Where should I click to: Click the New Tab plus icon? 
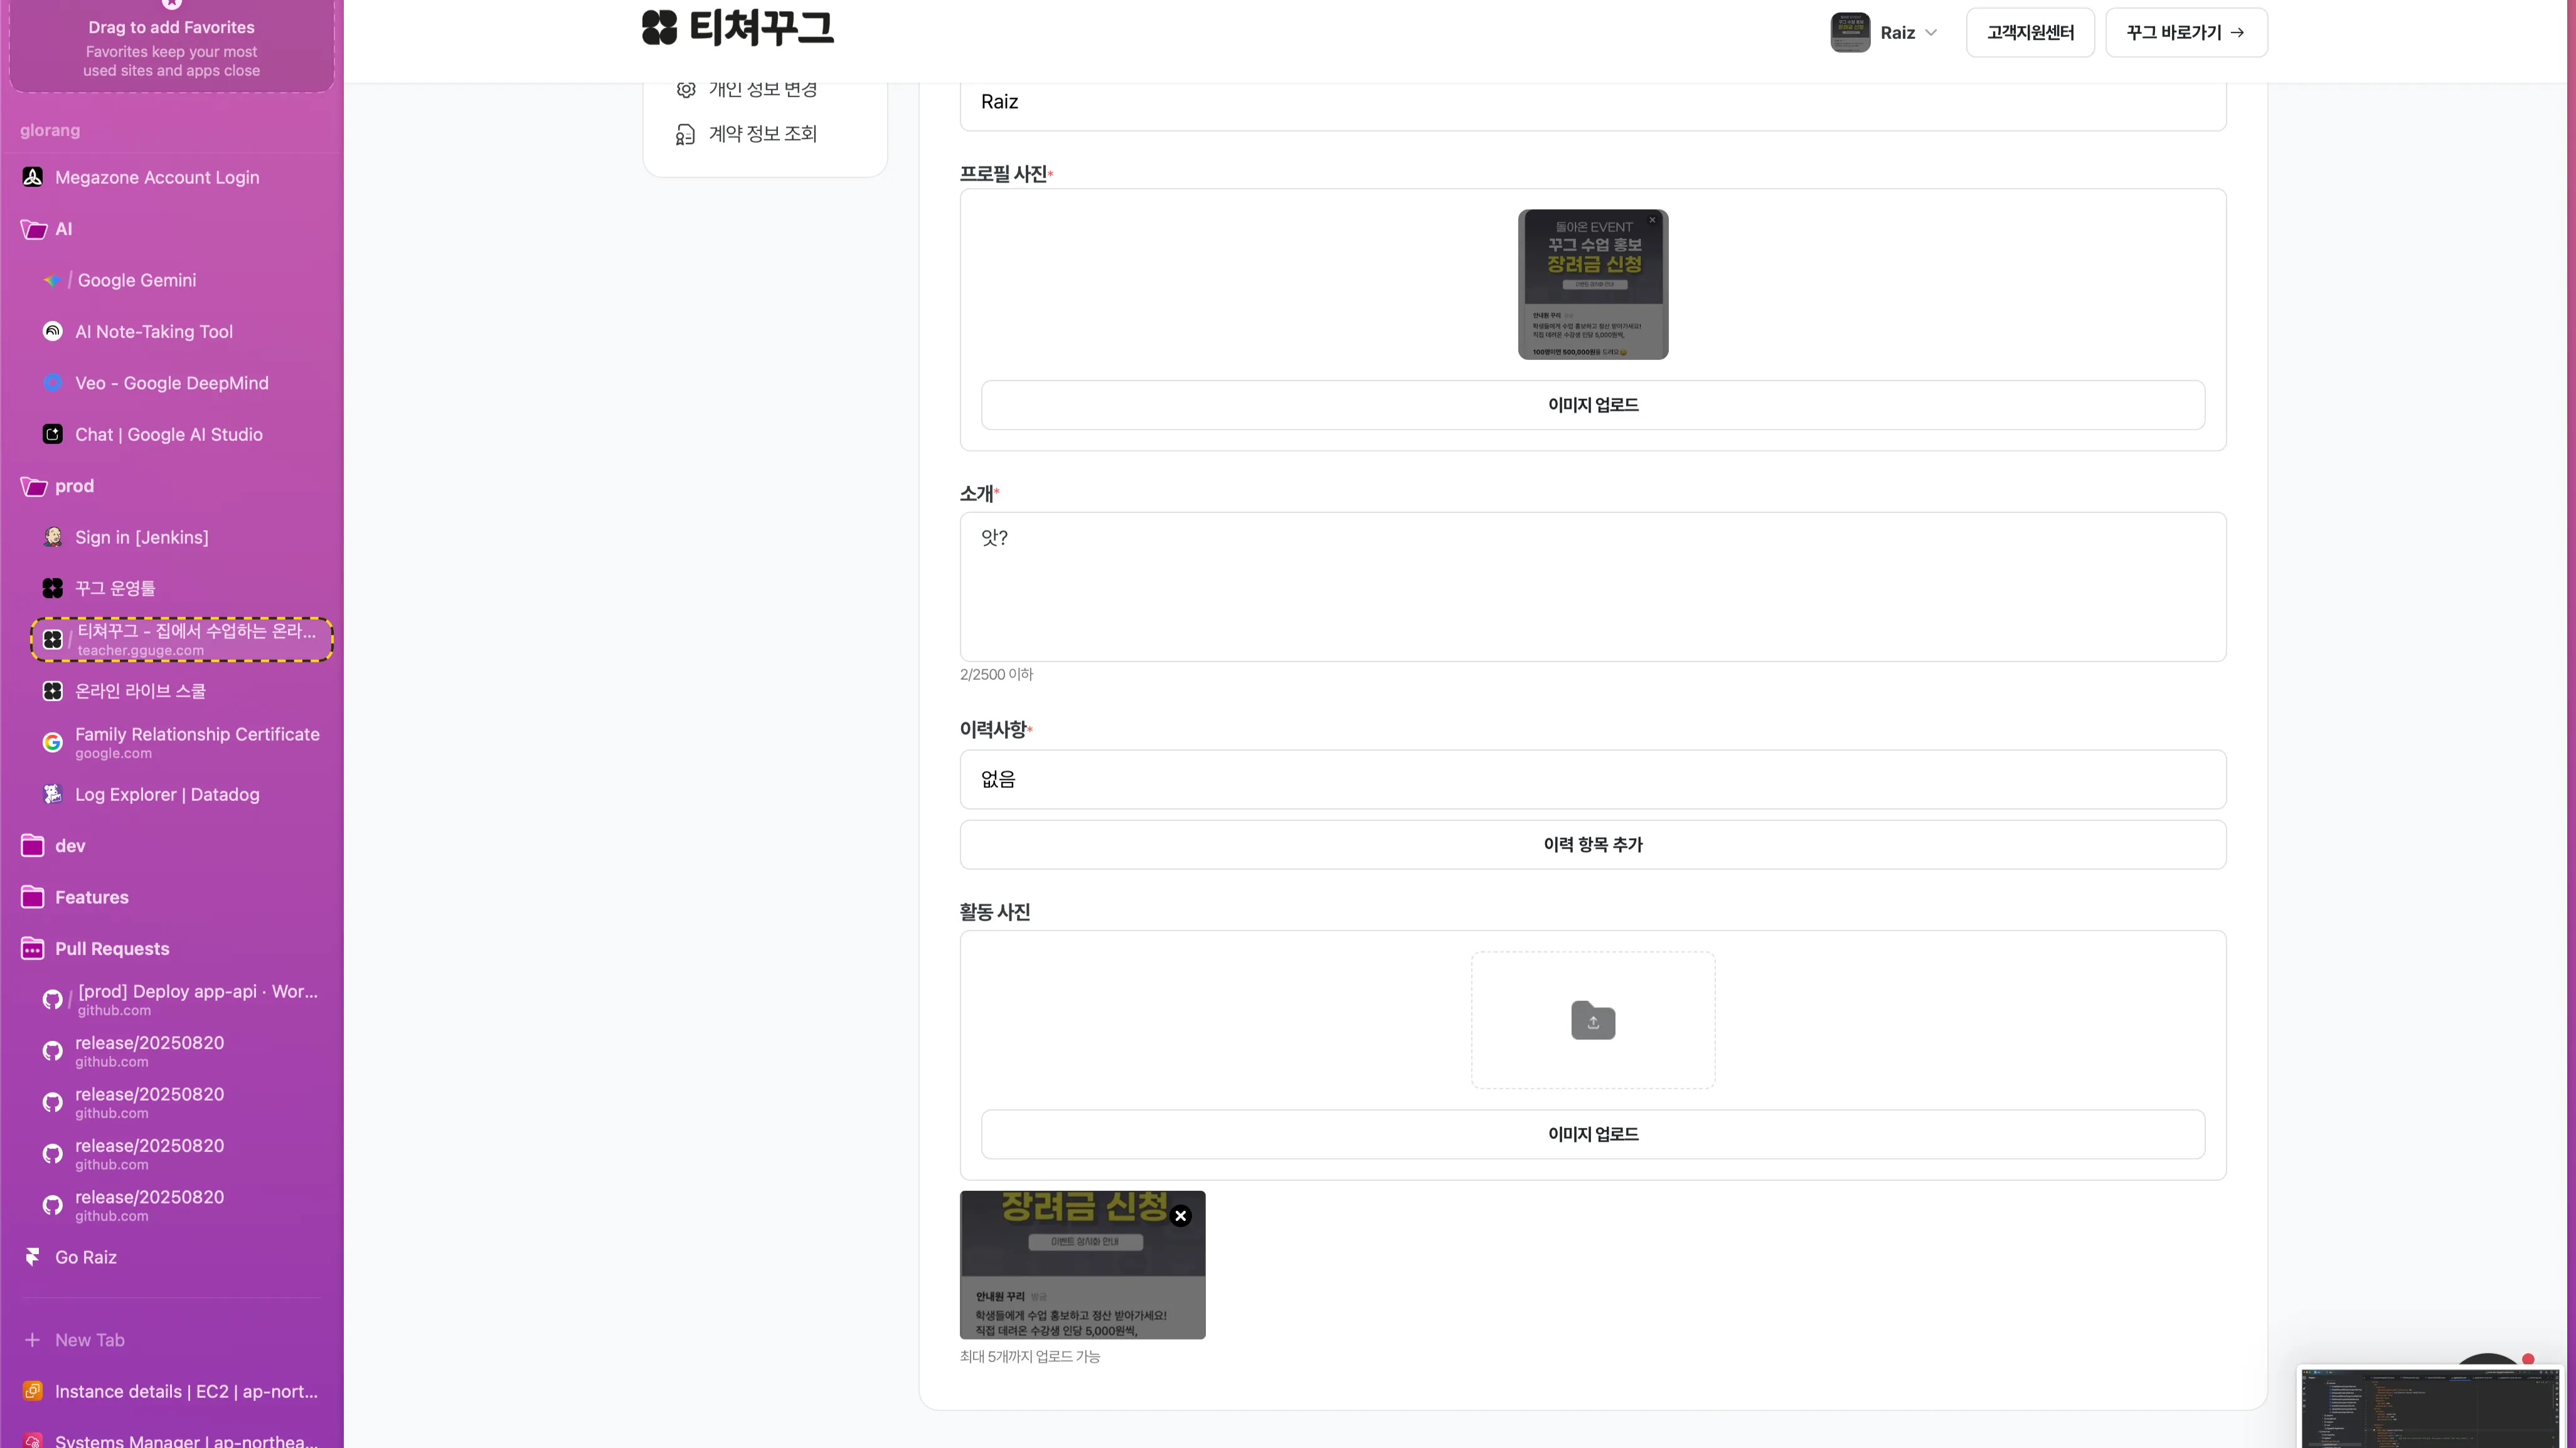[x=32, y=1340]
